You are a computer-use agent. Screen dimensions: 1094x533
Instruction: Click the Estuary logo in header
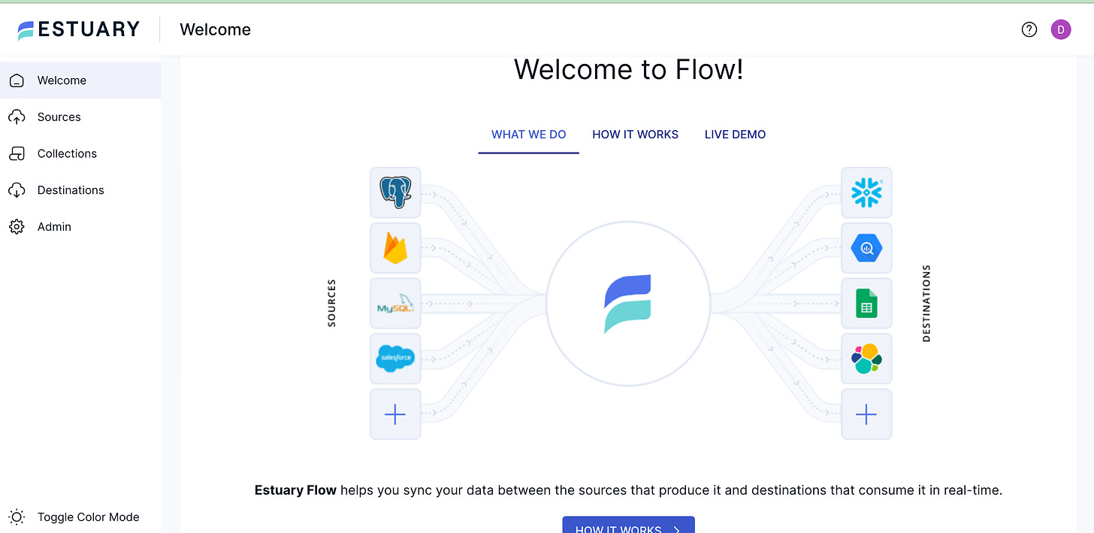[79, 29]
